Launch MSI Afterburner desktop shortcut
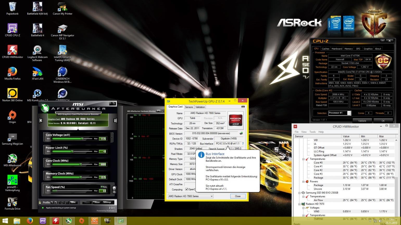Viewport: 401px width, 225px height. pos(12,160)
